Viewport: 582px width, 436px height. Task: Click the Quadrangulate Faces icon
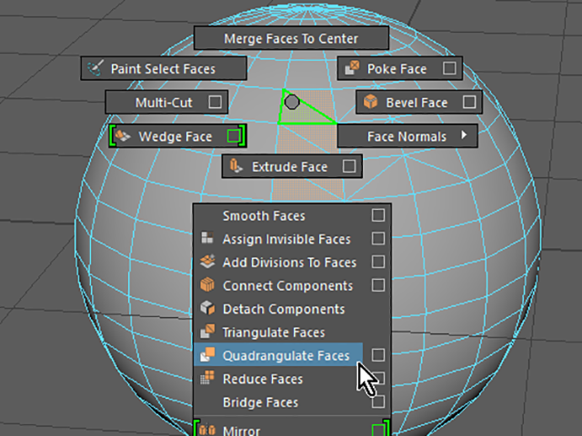click(x=207, y=355)
